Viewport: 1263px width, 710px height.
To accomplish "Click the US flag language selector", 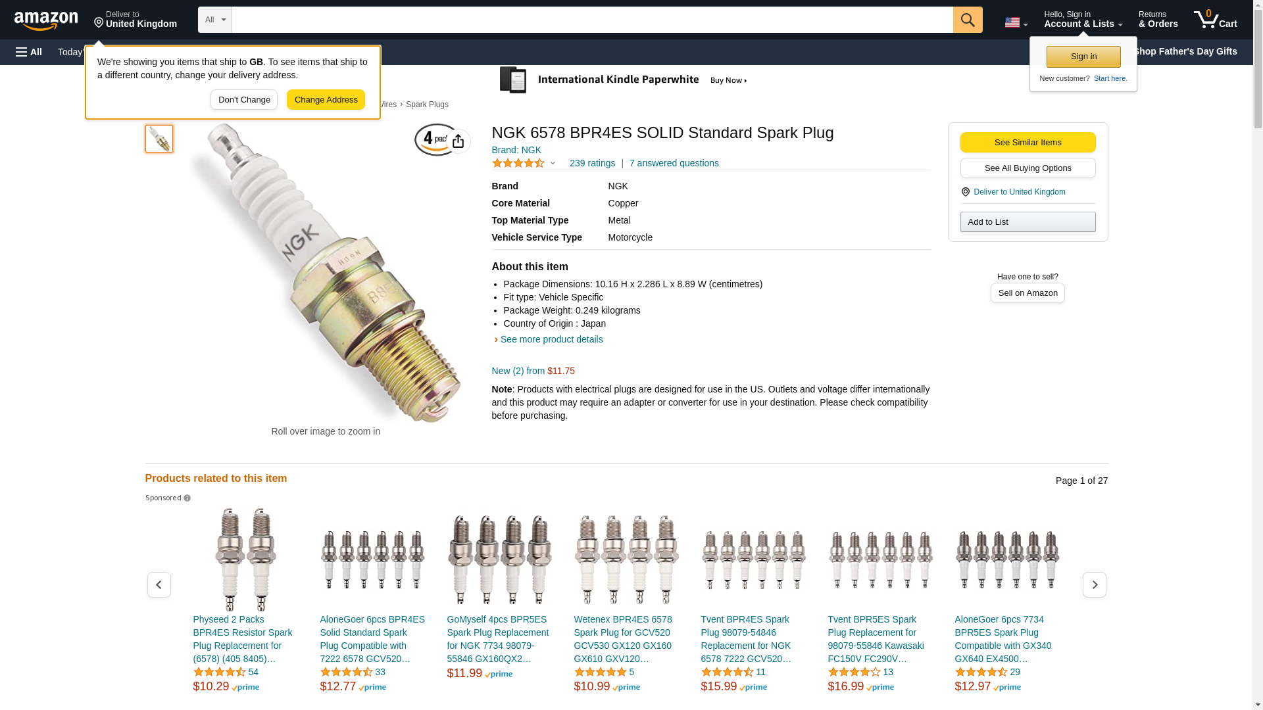I will point(1016,22).
